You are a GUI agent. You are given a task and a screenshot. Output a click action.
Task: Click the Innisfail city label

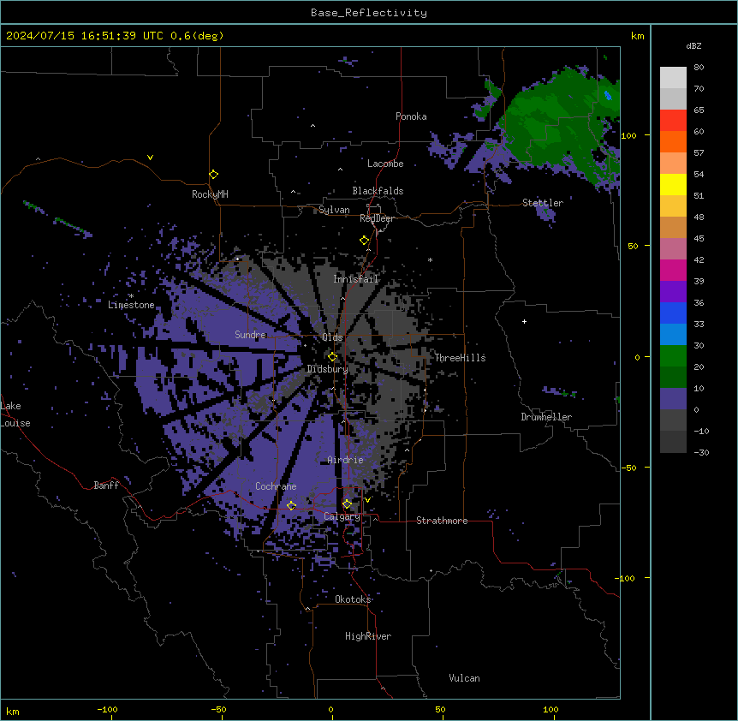coord(356,279)
